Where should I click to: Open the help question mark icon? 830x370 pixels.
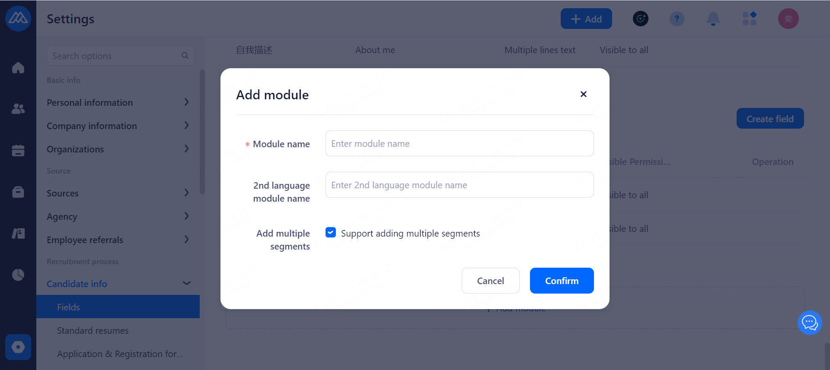[x=677, y=19]
